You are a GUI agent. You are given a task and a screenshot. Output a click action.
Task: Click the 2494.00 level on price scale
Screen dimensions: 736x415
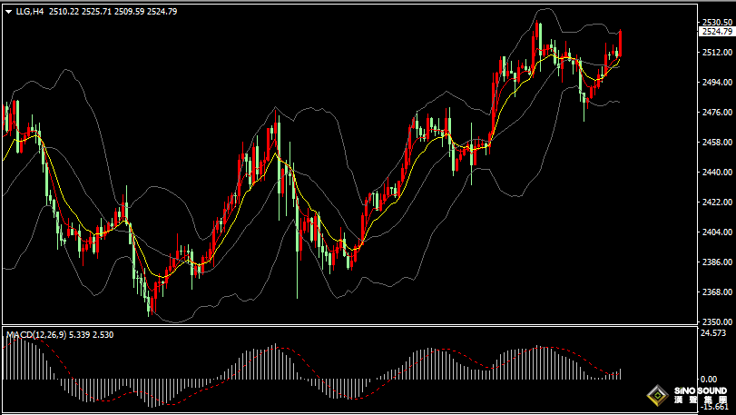click(x=716, y=82)
